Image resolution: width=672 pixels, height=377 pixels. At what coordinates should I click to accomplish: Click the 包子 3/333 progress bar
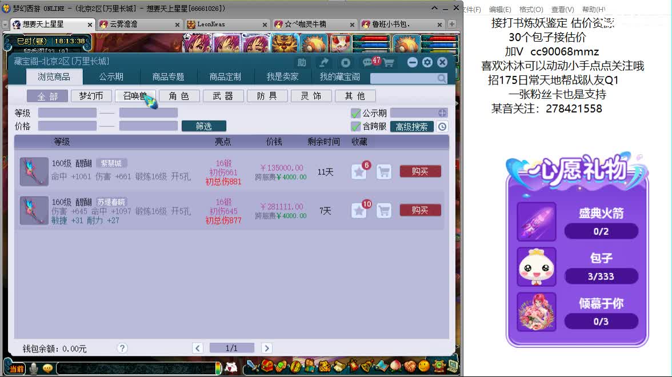coord(602,276)
